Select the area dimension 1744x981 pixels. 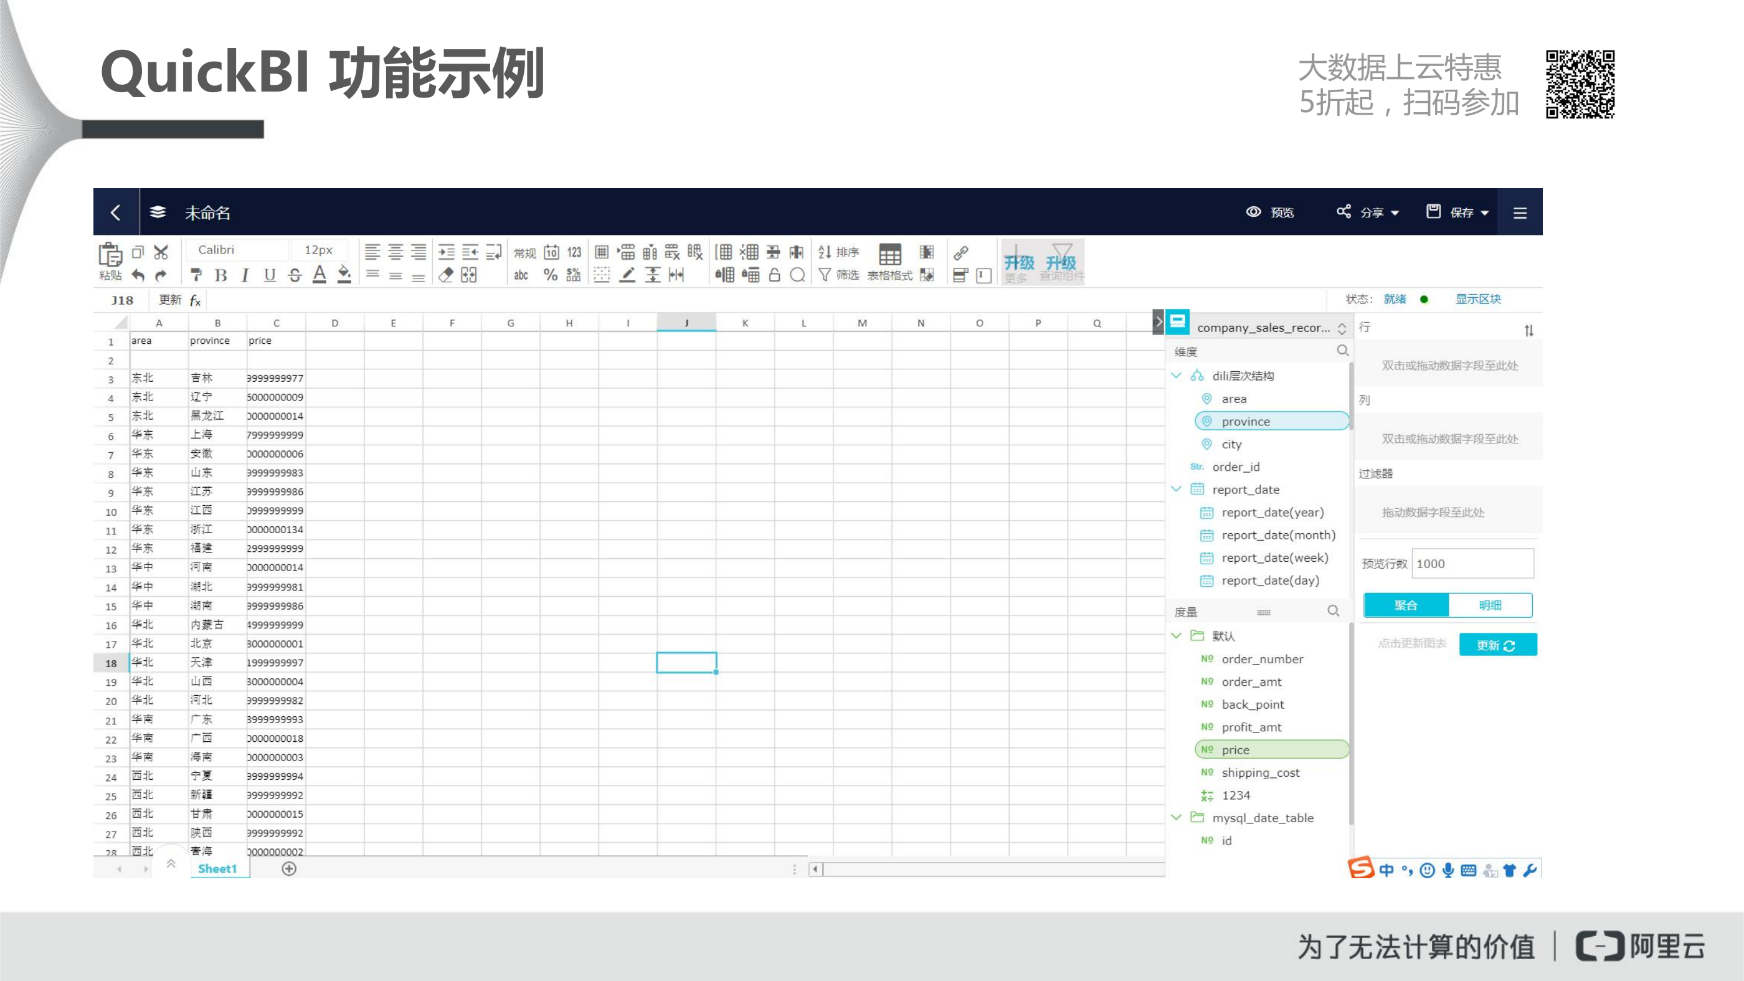[x=1233, y=399]
